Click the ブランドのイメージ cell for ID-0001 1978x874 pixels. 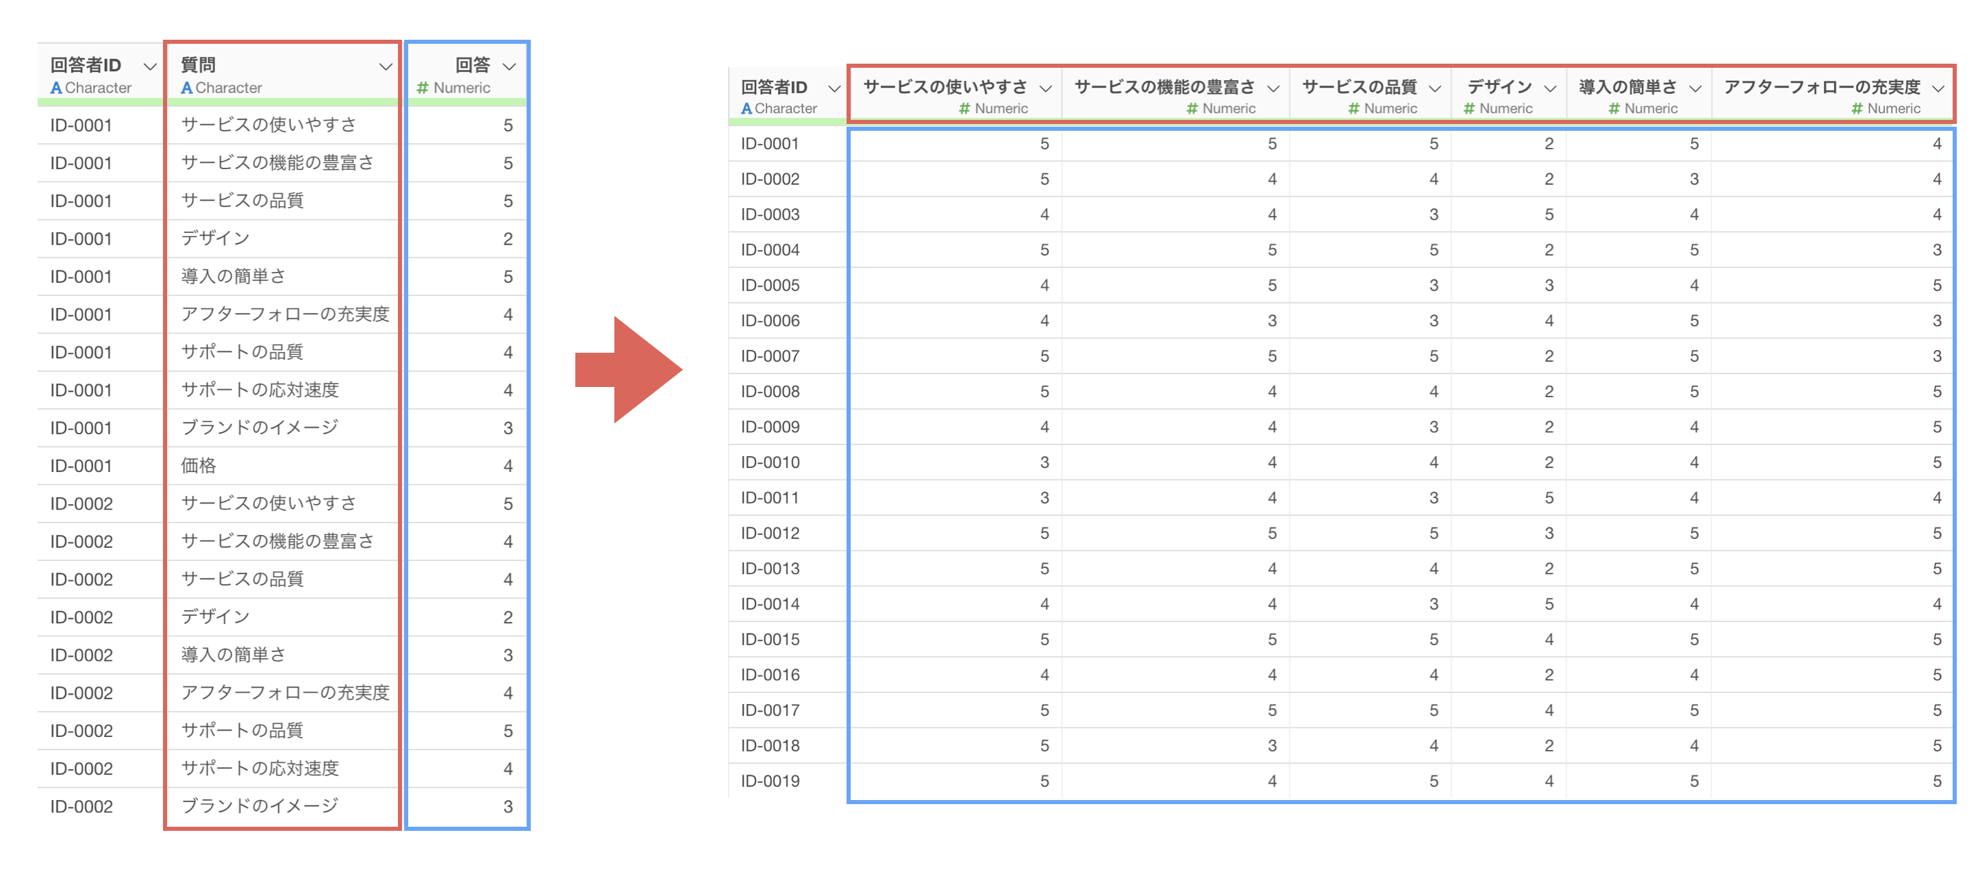point(260,428)
